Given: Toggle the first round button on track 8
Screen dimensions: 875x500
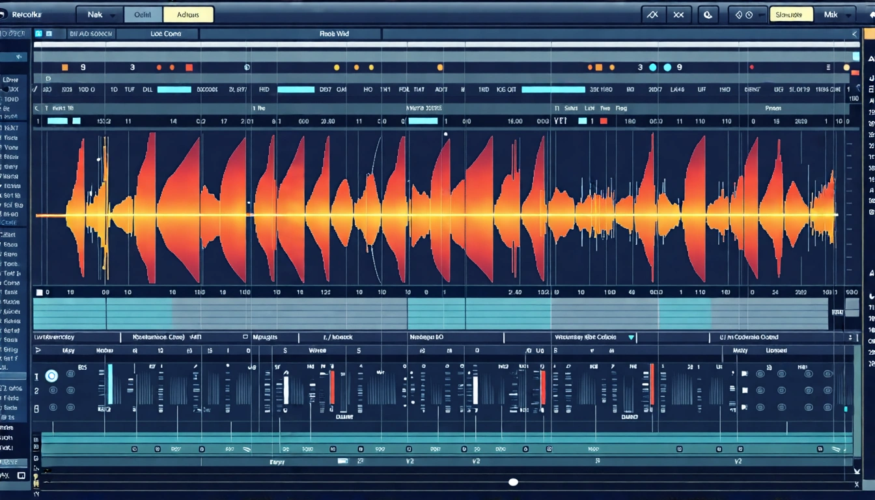Looking at the screenshot, I should pyautogui.click(x=53, y=408).
